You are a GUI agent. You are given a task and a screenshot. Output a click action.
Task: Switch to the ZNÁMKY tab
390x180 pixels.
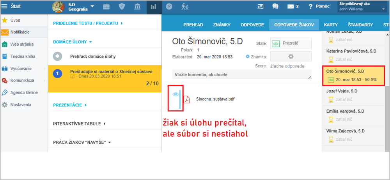pos(222,25)
